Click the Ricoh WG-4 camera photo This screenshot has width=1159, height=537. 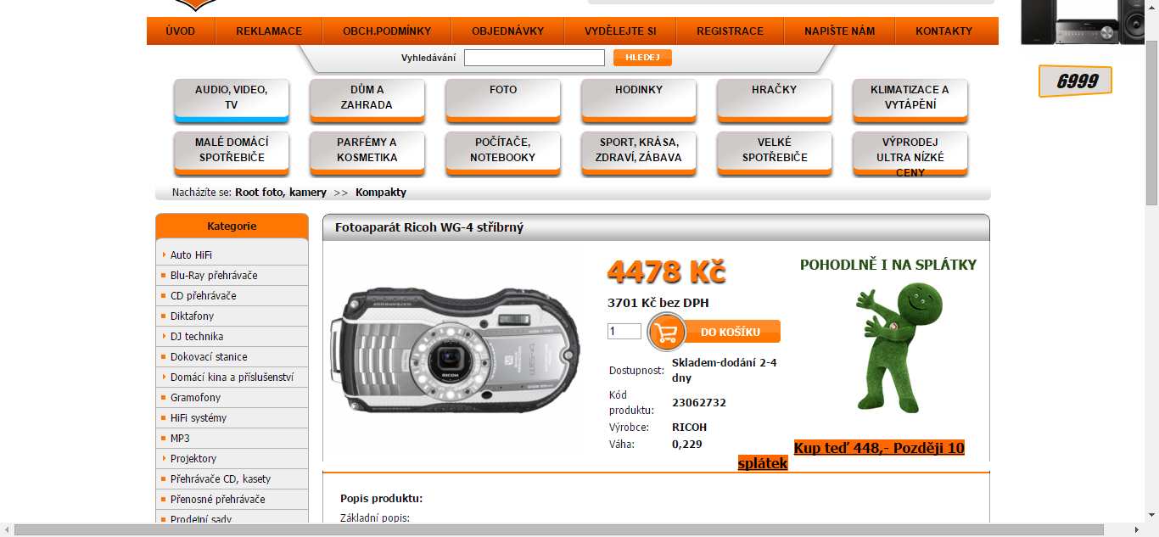[x=454, y=351]
